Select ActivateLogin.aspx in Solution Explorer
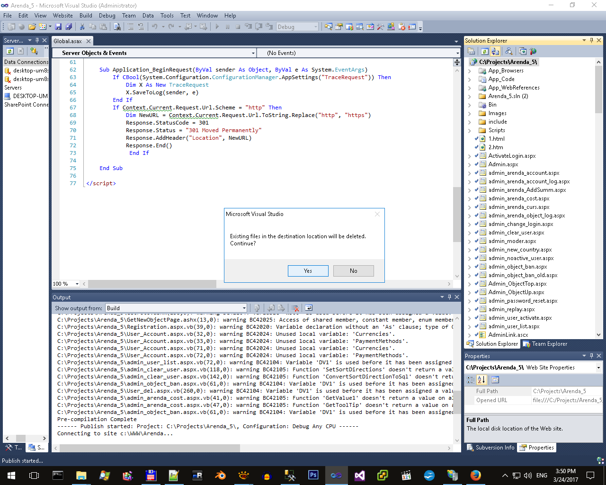 (512, 156)
